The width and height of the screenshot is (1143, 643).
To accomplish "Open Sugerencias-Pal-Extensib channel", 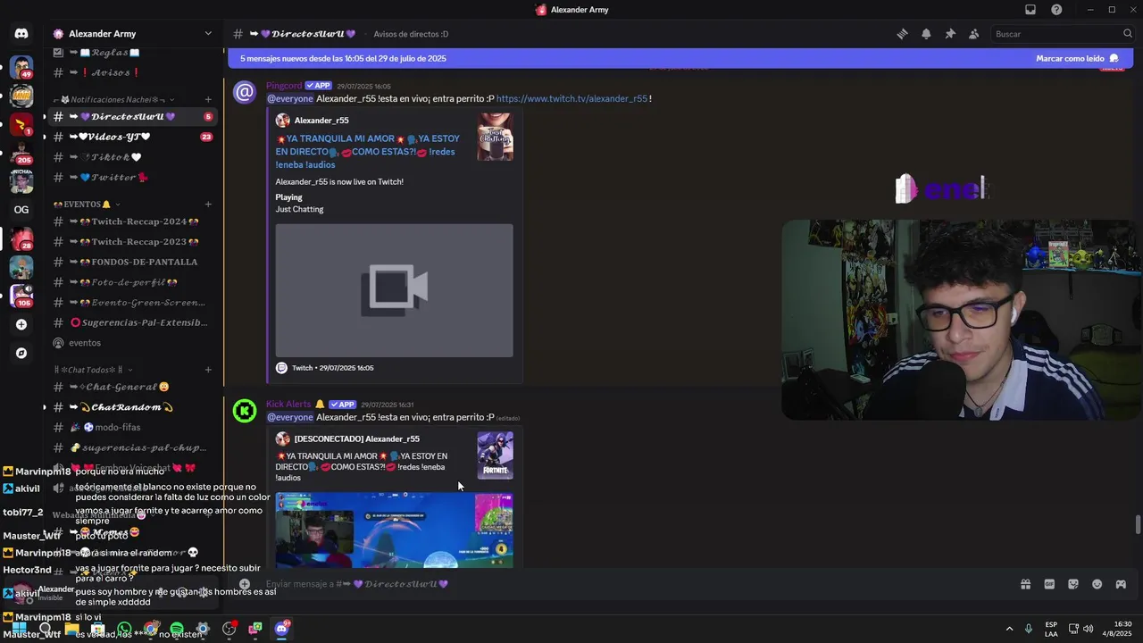I will tap(132, 322).
